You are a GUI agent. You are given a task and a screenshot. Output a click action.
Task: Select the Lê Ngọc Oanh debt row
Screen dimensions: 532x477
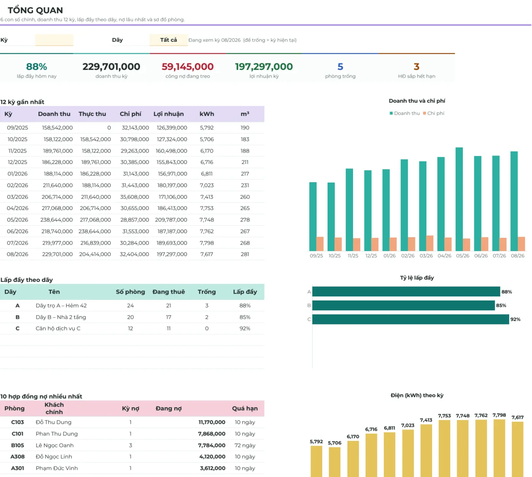pos(132,445)
